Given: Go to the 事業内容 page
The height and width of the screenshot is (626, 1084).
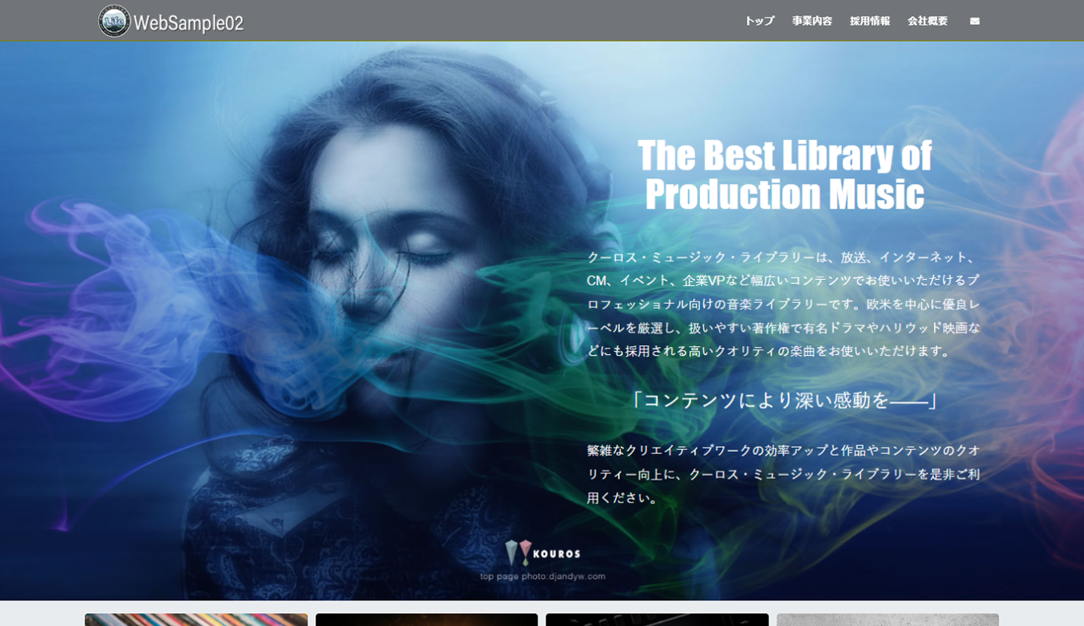Looking at the screenshot, I should 812,21.
